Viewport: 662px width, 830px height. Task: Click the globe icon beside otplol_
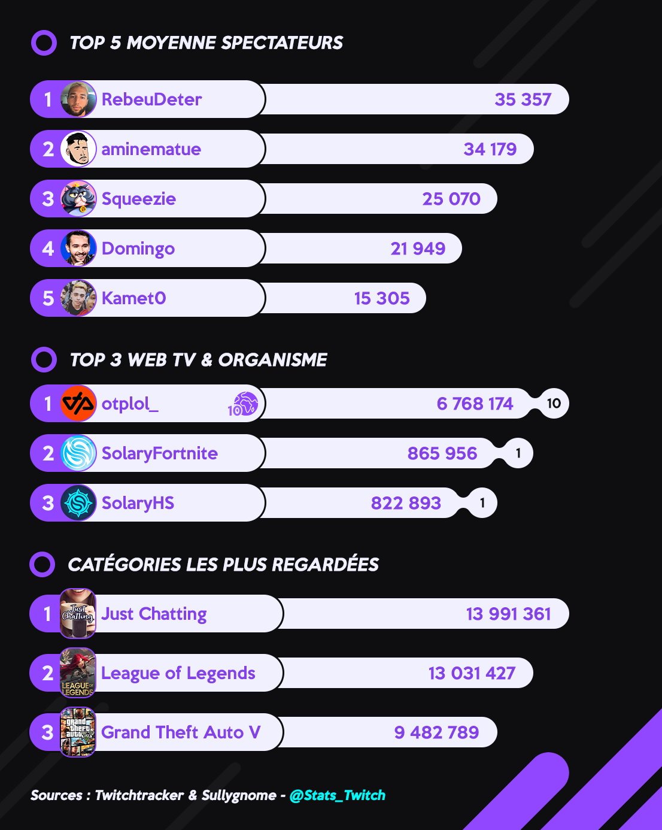point(244,404)
